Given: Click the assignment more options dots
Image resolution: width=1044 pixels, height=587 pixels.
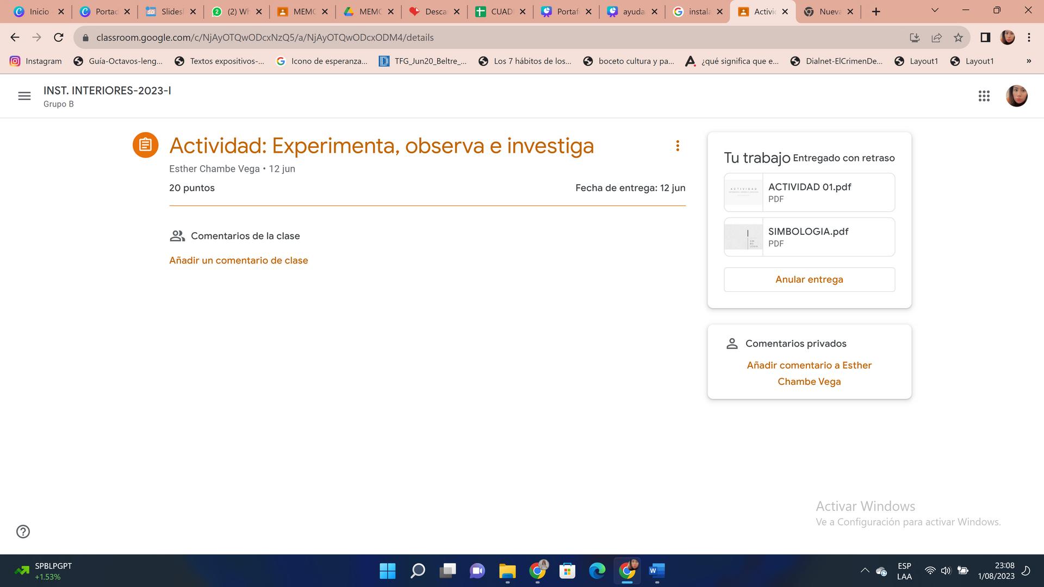Looking at the screenshot, I should click(x=678, y=146).
